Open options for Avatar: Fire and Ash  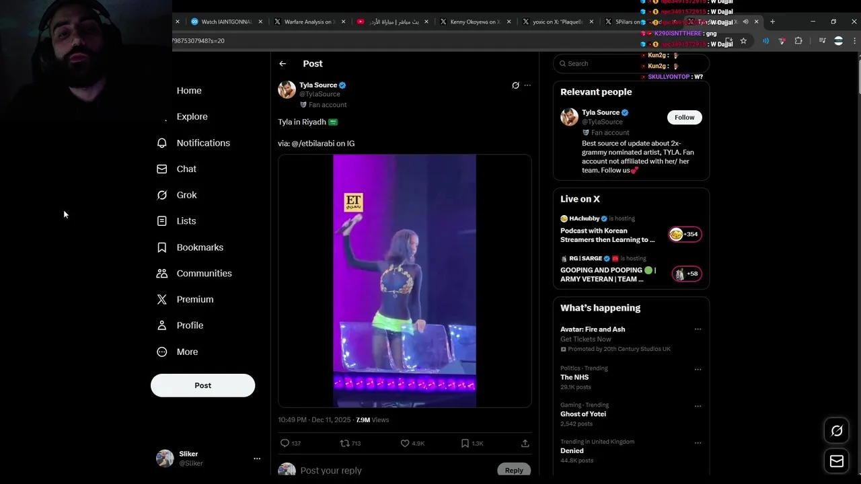click(698, 329)
